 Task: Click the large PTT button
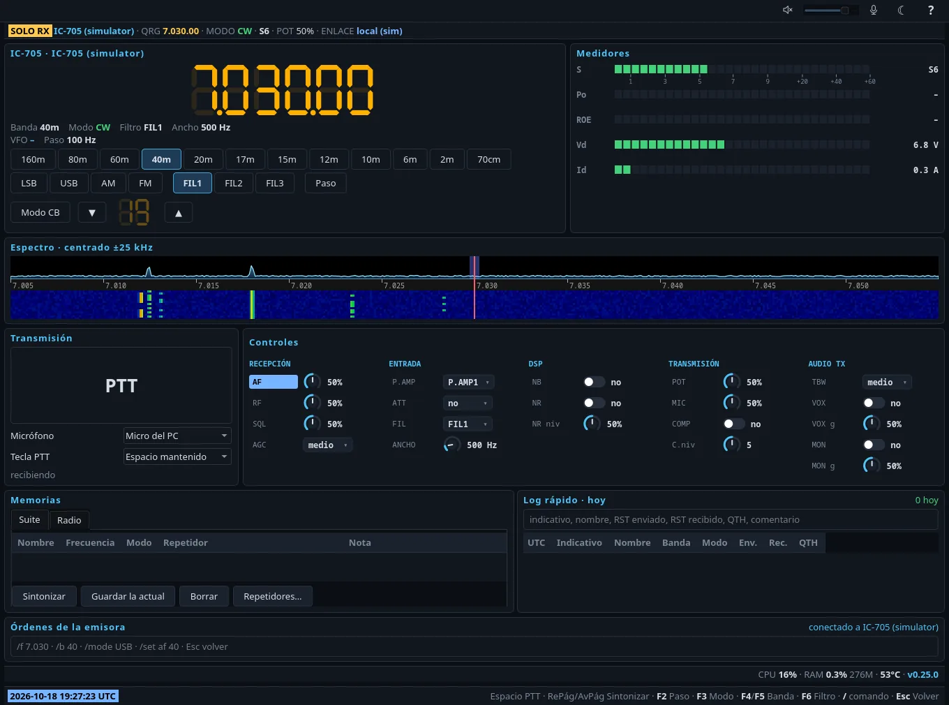pos(121,385)
